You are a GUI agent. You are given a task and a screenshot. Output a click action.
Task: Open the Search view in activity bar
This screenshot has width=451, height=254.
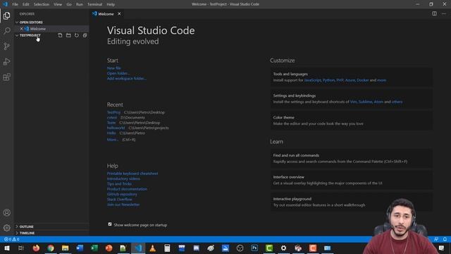6,31
